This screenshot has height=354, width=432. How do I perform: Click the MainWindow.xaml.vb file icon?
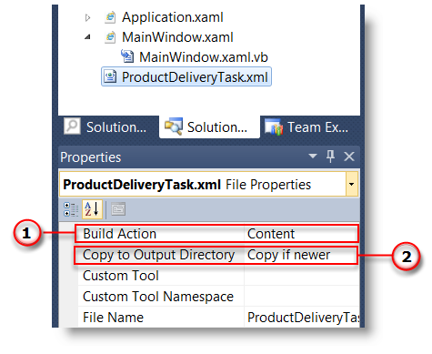click(x=127, y=56)
